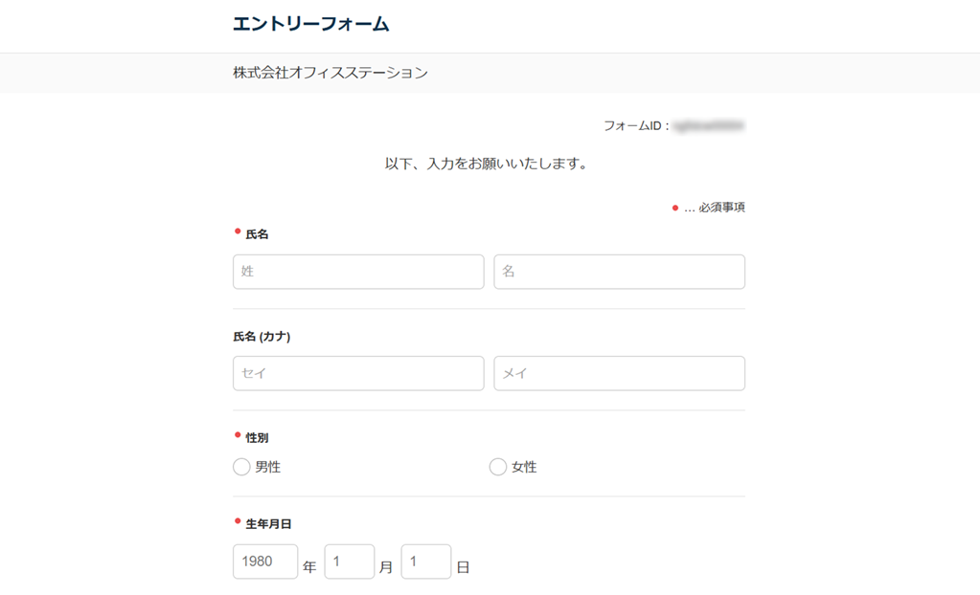980x595 pixels.
Task: Click the birth year field showing 1980
Action: point(264,562)
